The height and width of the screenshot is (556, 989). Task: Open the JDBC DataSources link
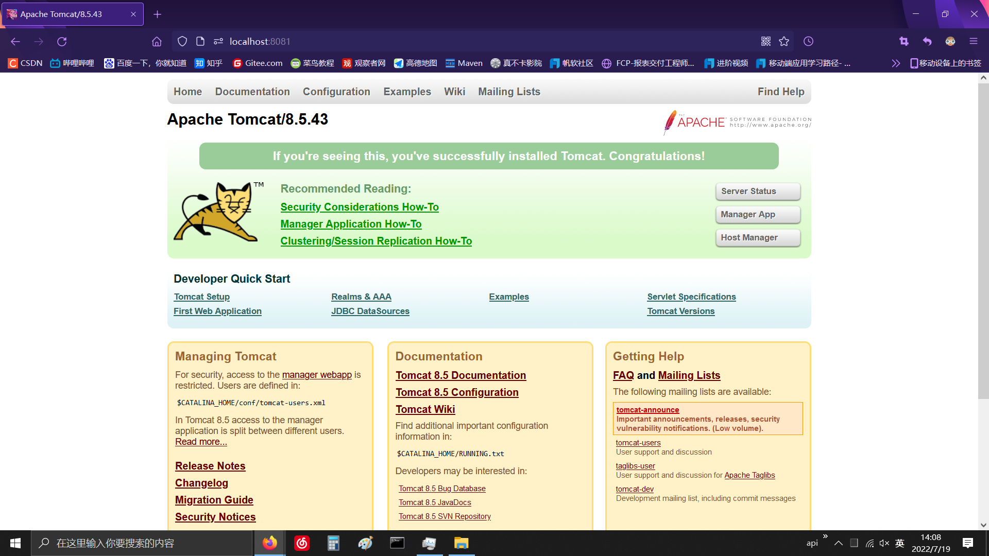(370, 311)
